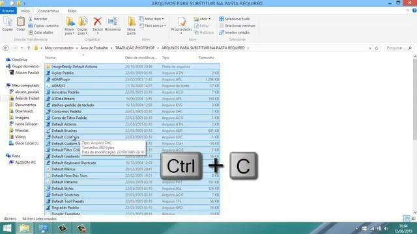This screenshot has height=234, width=417.
Task: Select the ADMPlugin file
Action: pyautogui.click(x=132, y=79)
